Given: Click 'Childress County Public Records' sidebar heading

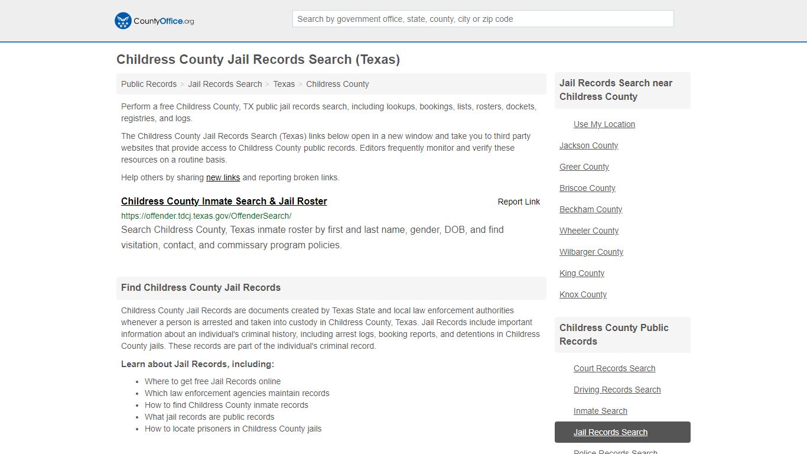Looking at the screenshot, I should [x=614, y=335].
